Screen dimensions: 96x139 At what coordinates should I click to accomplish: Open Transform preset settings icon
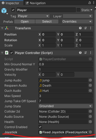point(85,28)
